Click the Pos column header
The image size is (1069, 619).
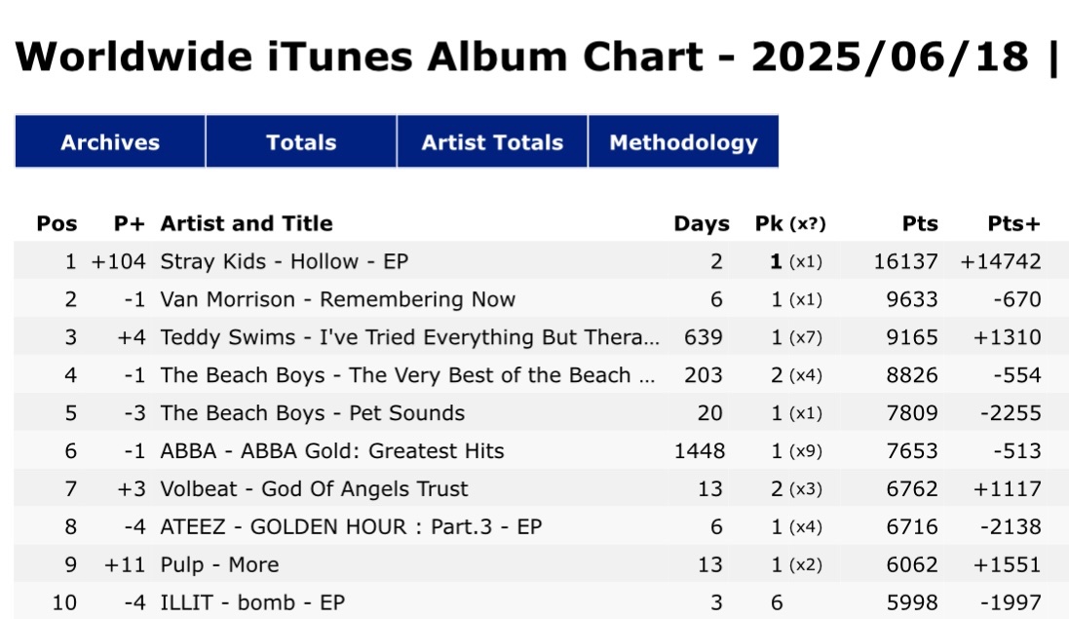[57, 223]
